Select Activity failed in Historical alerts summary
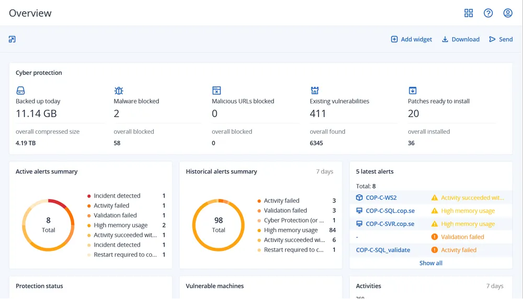Screen dimensions: 523x299 point(297,201)
